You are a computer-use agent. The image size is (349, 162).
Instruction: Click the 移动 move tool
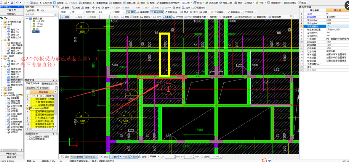point(96,8)
